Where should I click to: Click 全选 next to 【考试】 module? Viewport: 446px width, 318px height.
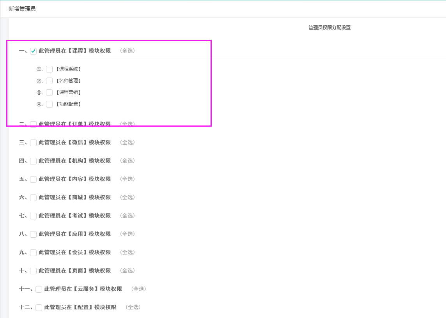point(127,216)
